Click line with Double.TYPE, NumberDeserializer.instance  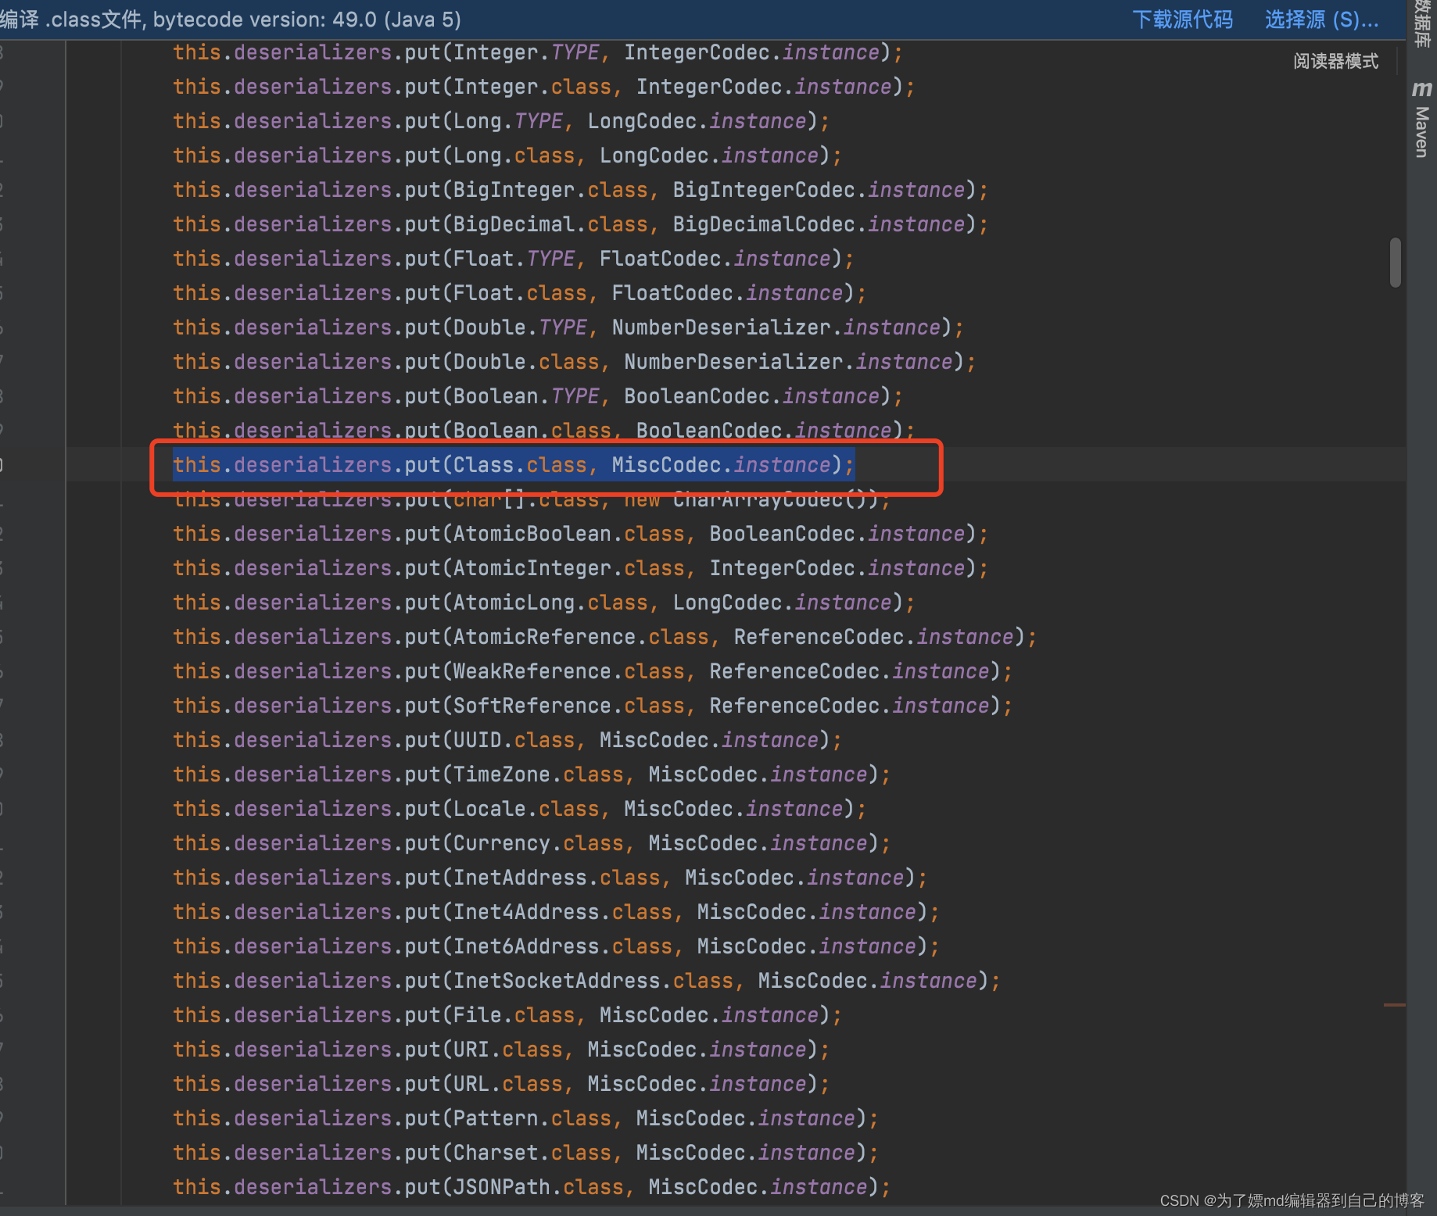click(568, 327)
